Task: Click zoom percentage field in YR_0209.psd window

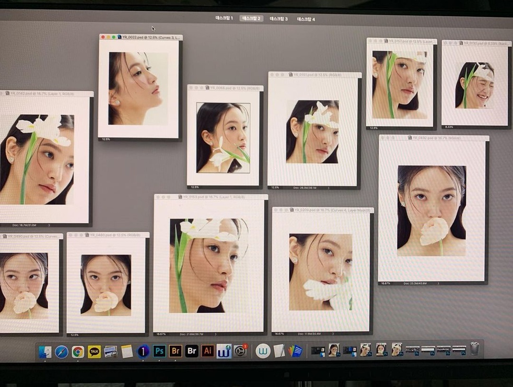Action: coord(279,334)
